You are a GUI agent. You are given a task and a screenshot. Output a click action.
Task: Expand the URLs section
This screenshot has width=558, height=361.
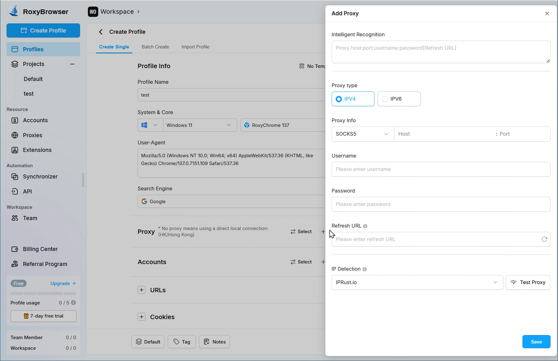click(142, 290)
